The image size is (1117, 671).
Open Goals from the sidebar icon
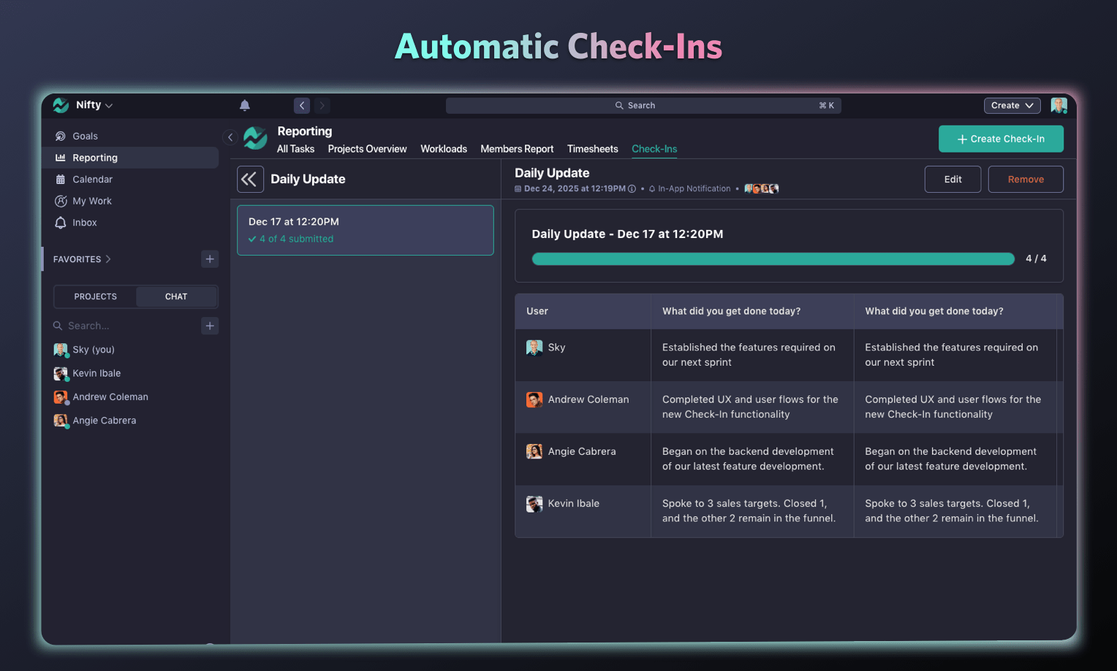tap(61, 136)
